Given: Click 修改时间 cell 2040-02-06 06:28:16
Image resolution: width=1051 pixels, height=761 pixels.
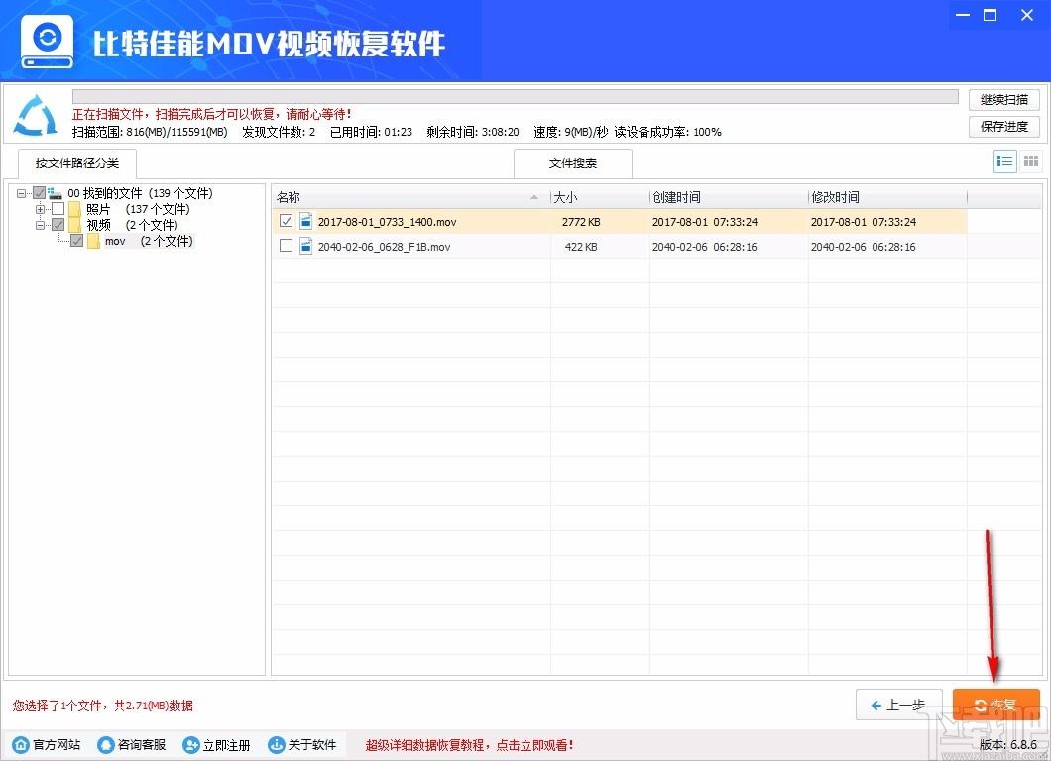Looking at the screenshot, I should pos(864,247).
